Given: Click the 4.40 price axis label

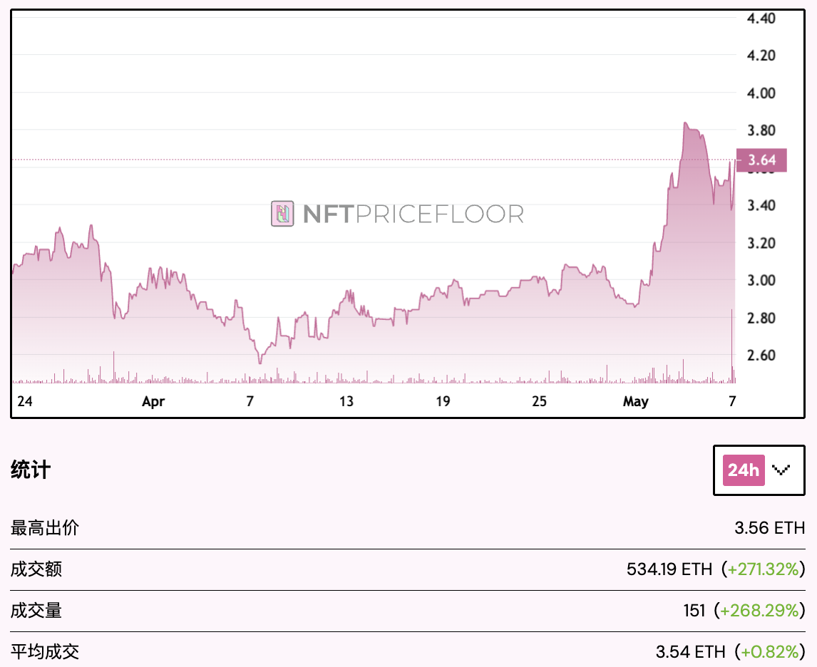Looking at the screenshot, I should (x=761, y=19).
